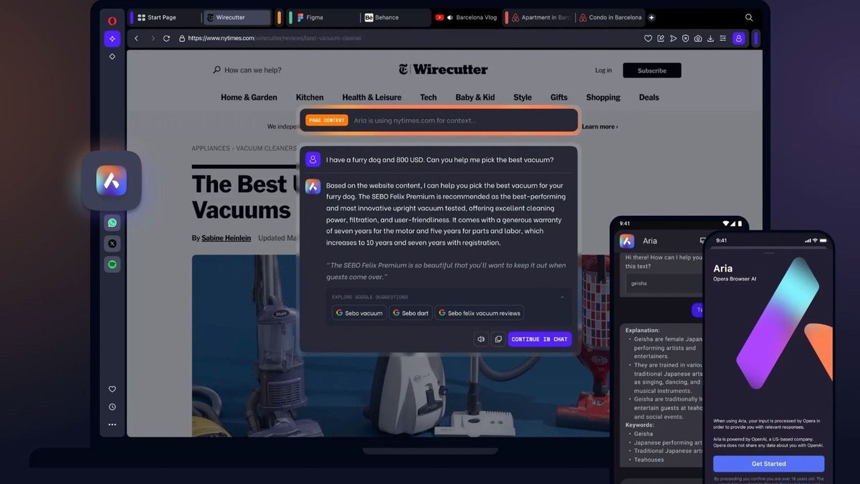Screen dimensions: 860x484
Task: Click the Log in link
Action: tap(603, 70)
